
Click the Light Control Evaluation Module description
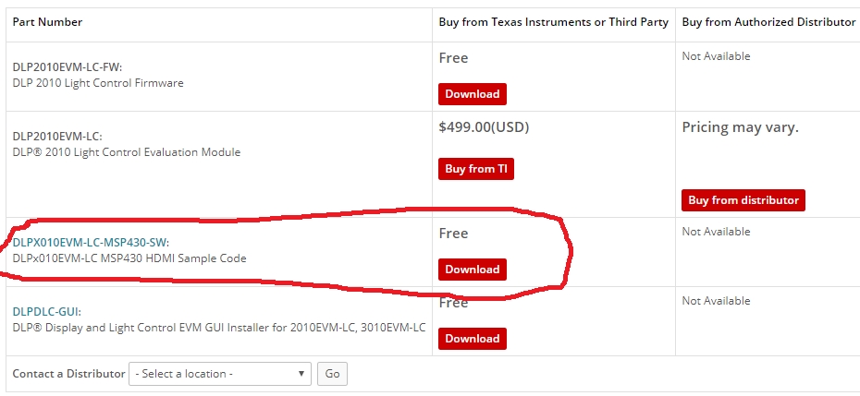tap(127, 152)
